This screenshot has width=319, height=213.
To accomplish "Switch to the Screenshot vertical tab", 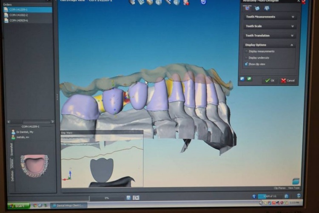I will coord(12,149).
